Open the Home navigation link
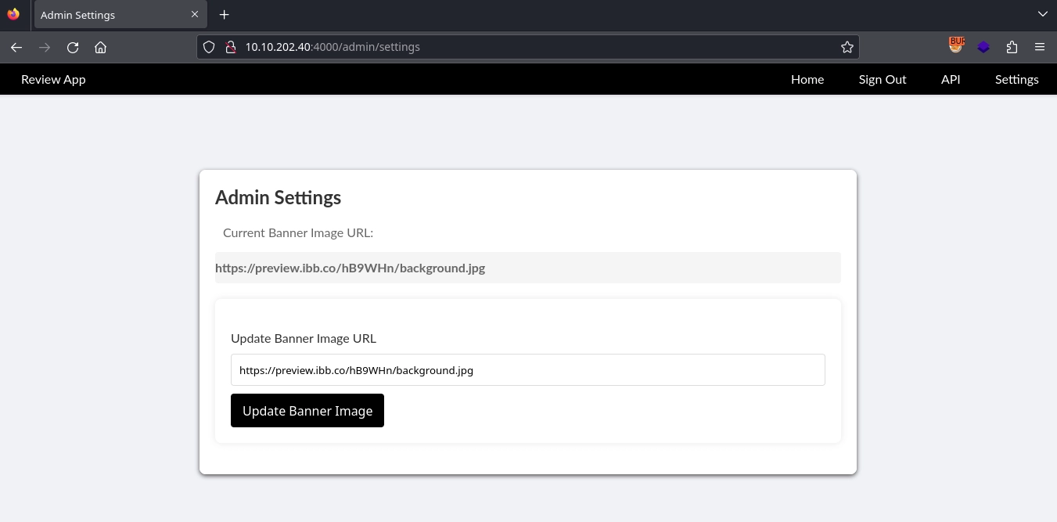Image resolution: width=1057 pixels, height=522 pixels. [807, 79]
